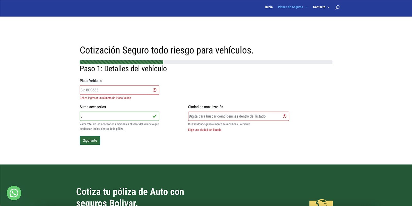Open Contacto menu item
Viewport: 412px width, 206px height.
319,7
